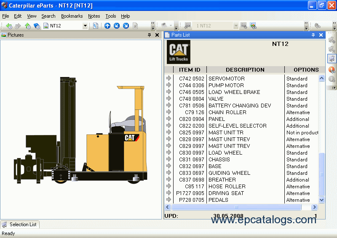Image resolution: width=337 pixels, height=238 pixels.
Task: Open the Notes menu
Action: pos(94,16)
